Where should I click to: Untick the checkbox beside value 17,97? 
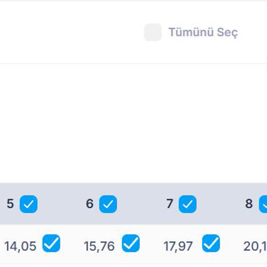[x=211, y=243]
